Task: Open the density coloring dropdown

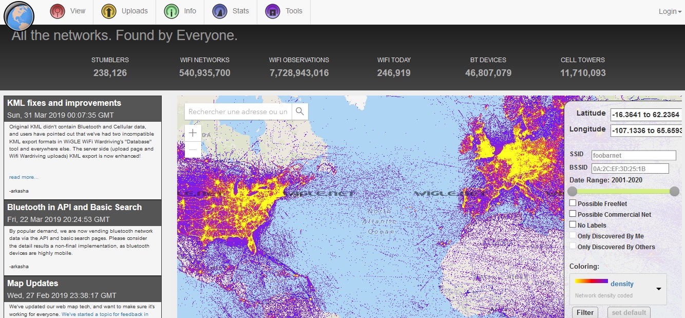Action: tap(618, 289)
